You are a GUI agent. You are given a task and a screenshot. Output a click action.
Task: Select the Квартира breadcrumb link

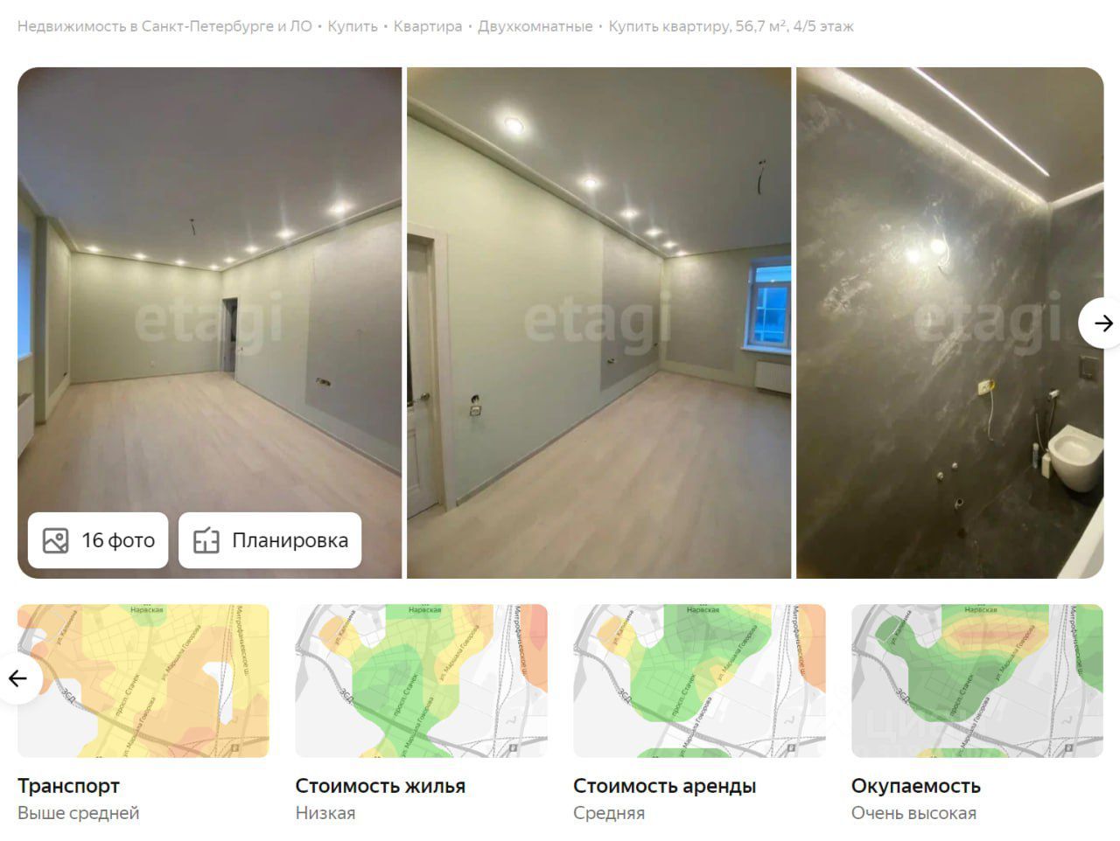click(x=428, y=26)
